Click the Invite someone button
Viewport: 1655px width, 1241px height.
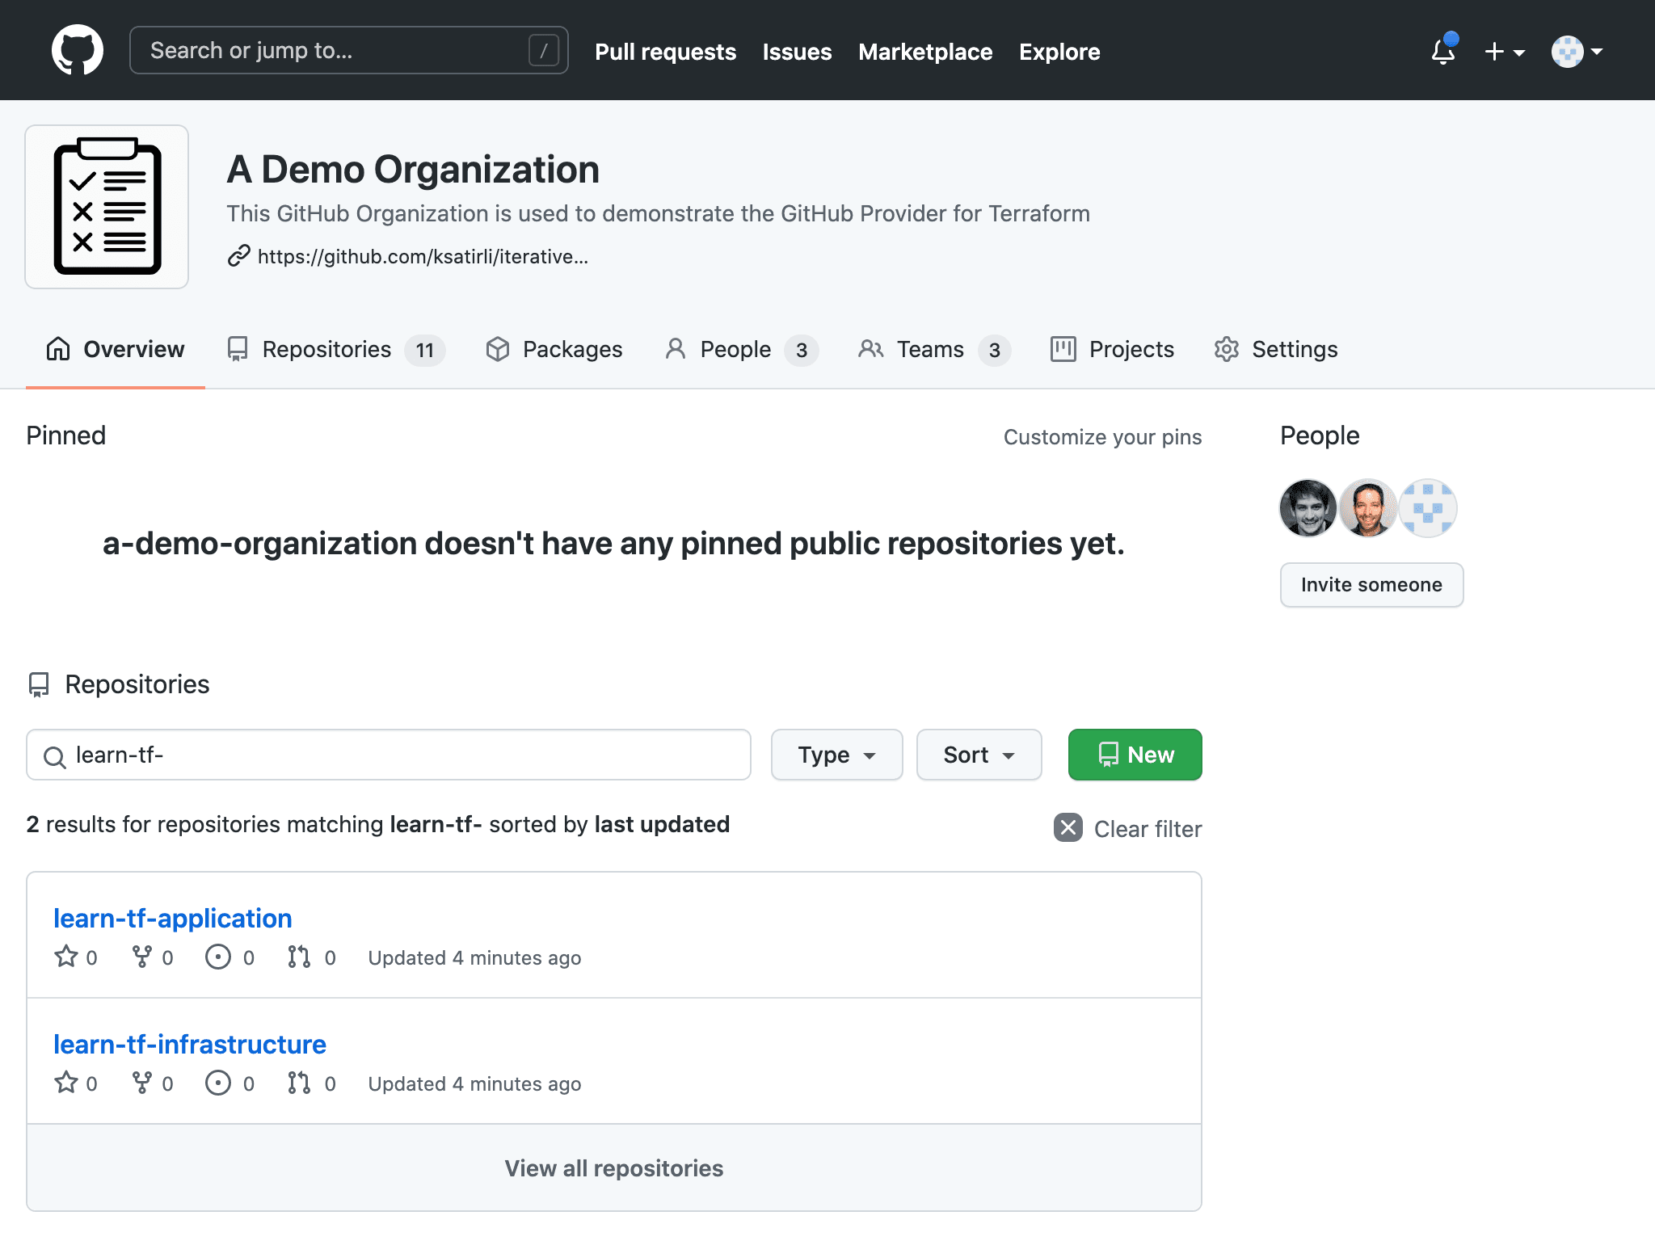tap(1371, 583)
